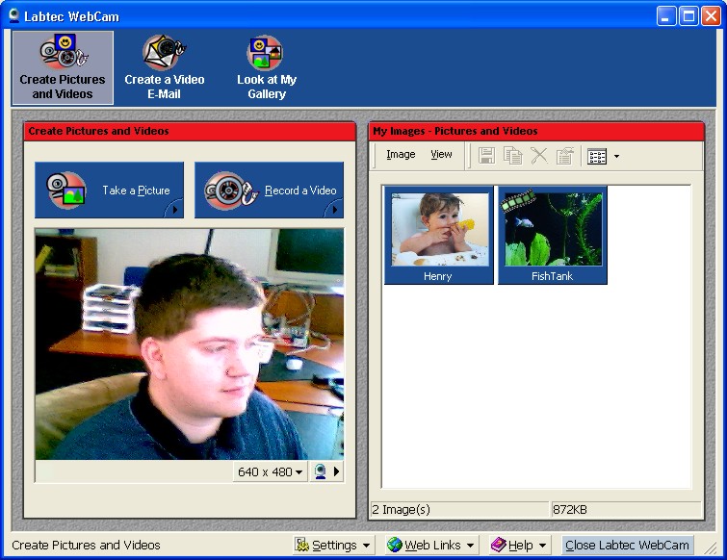Click the '872KB' status text
This screenshot has width=727, height=560.
(x=570, y=510)
